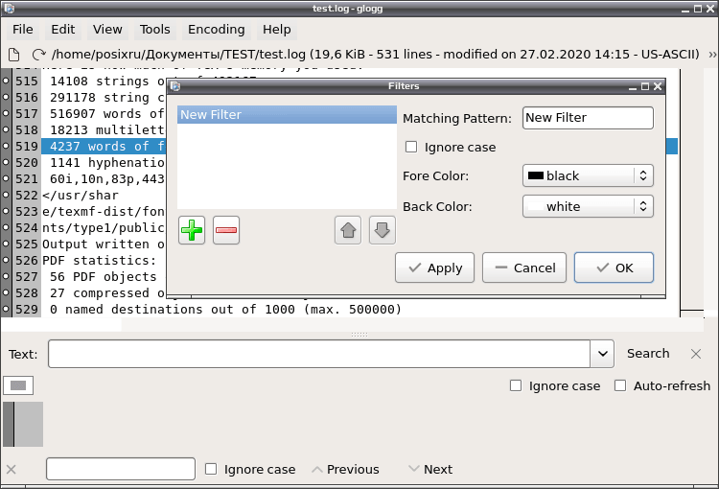Viewport: 719px width, 489px height.
Task: Toggle the mark bullet for line 519
Action: click(6, 146)
